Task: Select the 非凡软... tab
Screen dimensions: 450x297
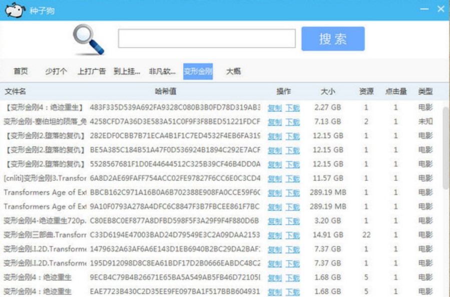Action: tap(162, 71)
